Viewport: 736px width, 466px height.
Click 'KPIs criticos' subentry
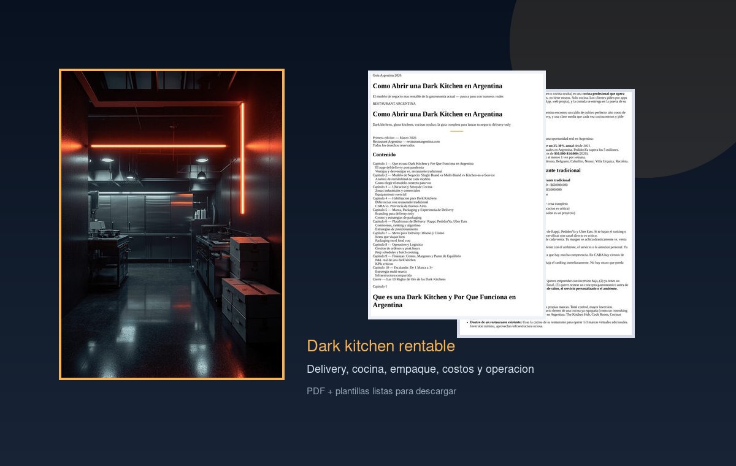(385, 264)
